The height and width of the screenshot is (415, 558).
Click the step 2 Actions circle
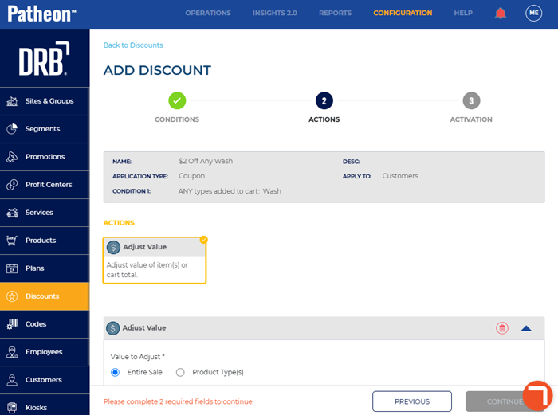[324, 100]
